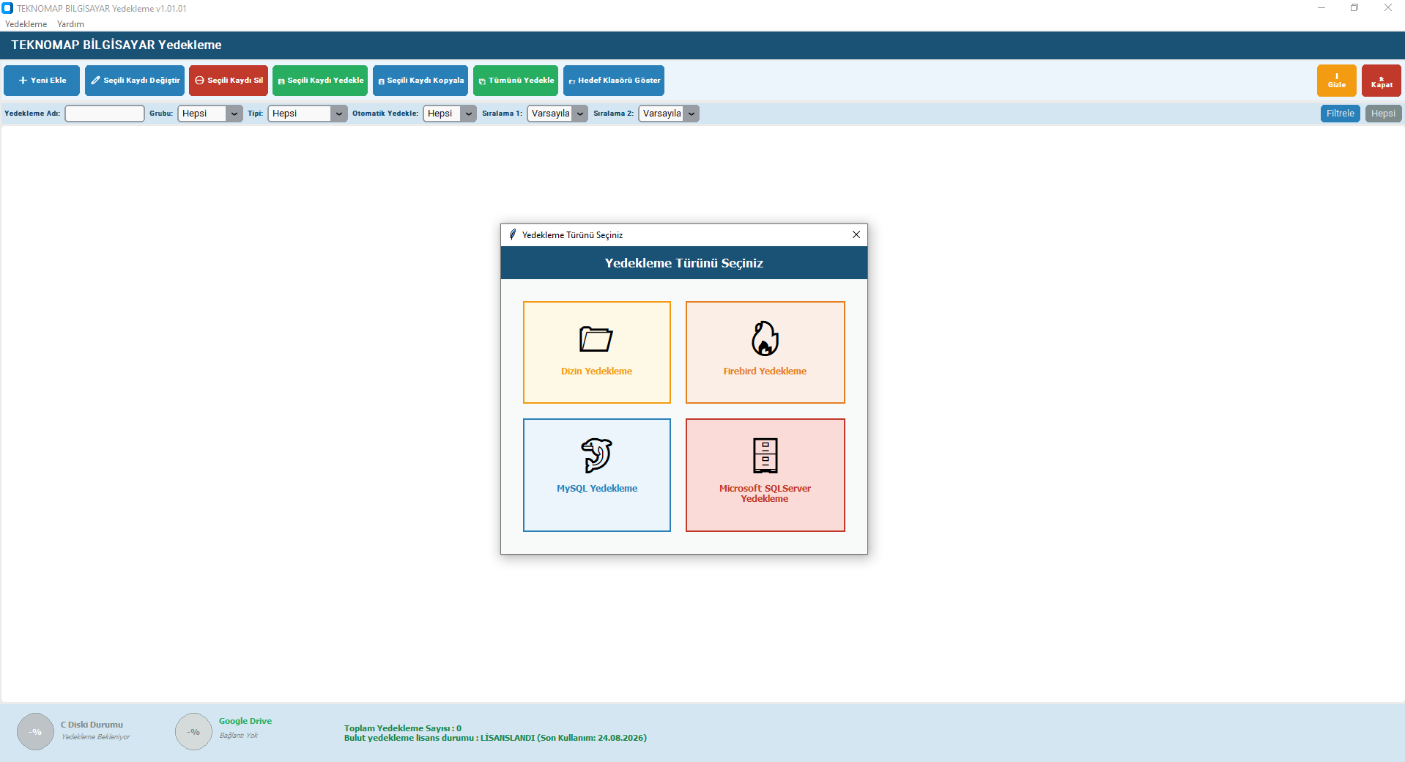This screenshot has height=762, width=1405.
Task: Open the Yardım menu
Action: pos(70,24)
